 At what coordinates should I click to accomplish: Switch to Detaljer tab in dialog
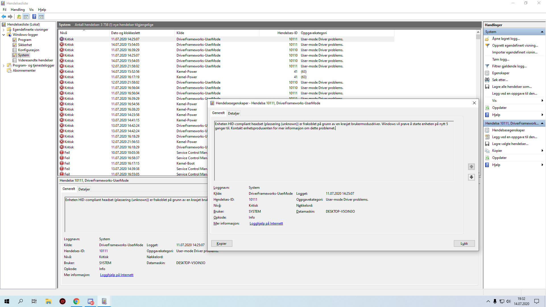click(x=233, y=113)
